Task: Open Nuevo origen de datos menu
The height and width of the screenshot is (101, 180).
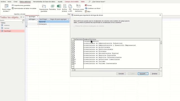Action: coord(6,8)
